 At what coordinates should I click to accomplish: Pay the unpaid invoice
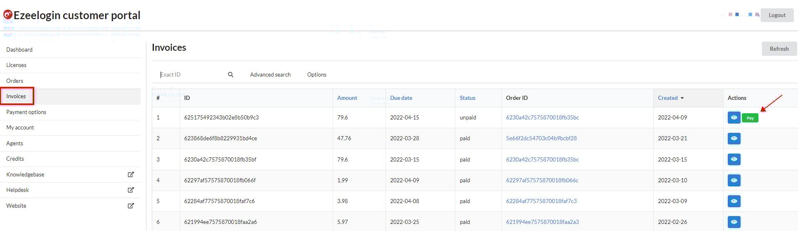(x=750, y=118)
